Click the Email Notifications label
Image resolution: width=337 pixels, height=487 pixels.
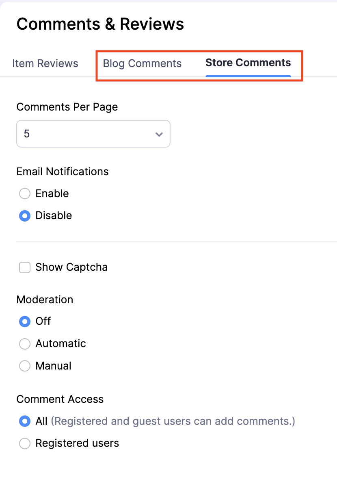[x=62, y=172]
